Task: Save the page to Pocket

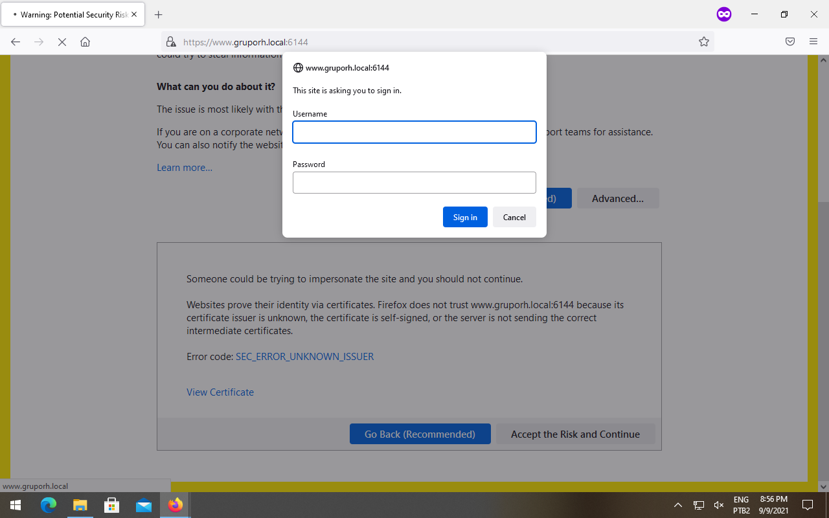Action: [789, 41]
